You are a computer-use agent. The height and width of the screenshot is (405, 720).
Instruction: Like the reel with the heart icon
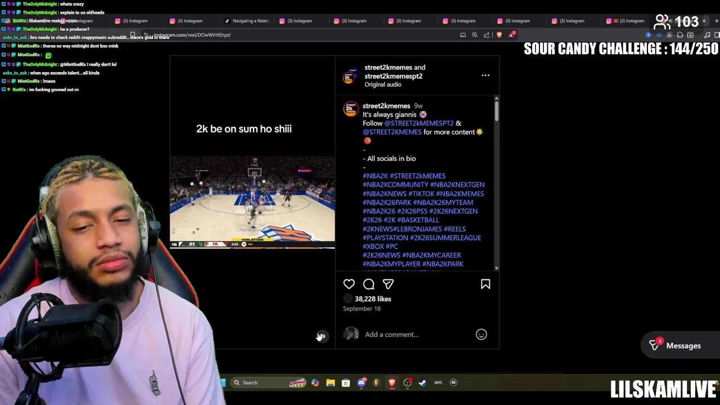349,284
